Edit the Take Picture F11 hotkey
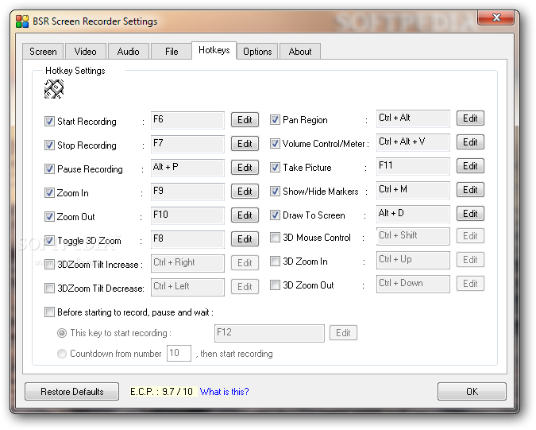Screen dimensions: 536x430 (470, 166)
